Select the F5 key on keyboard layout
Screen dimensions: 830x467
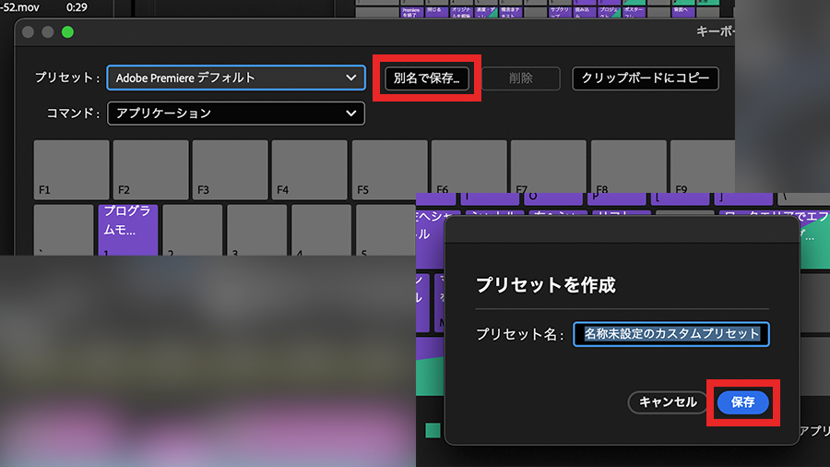pyautogui.click(x=389, y=170)
